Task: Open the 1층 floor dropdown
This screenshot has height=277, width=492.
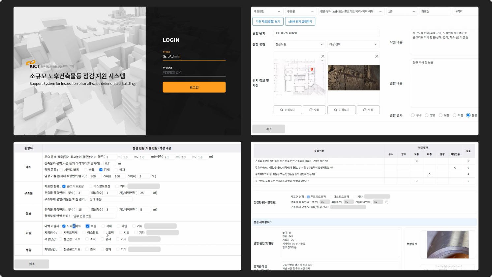Action: click(x=402, y=12)
